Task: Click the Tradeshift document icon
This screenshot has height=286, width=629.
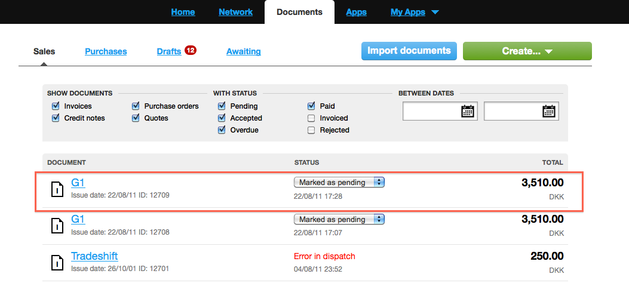Action: [57, 263]
